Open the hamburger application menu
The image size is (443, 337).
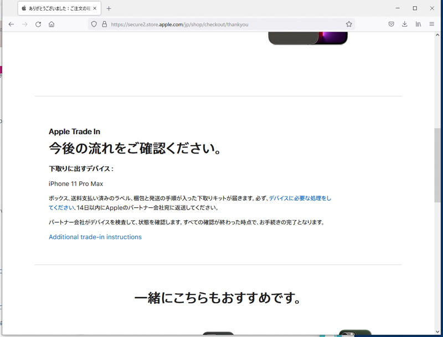click(x=432, y=24)
